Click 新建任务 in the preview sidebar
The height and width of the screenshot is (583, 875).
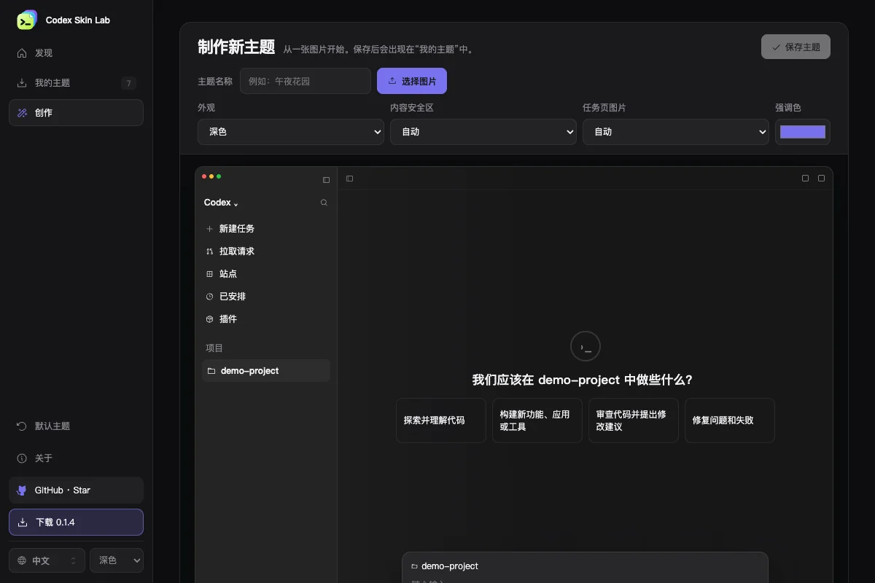266,229
